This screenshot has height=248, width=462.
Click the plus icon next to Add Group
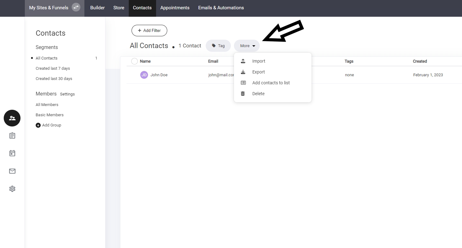pos(38,125)
